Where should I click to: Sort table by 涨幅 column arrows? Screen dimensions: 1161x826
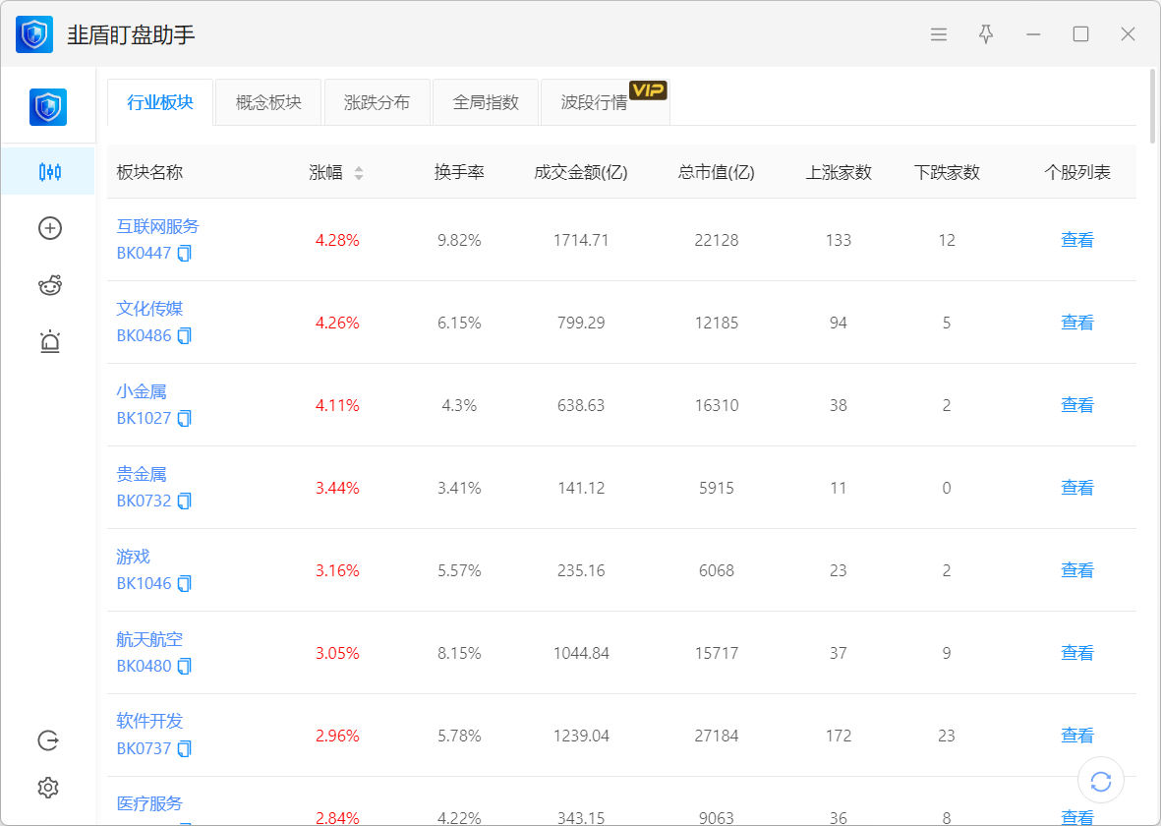tap(359, 173)
